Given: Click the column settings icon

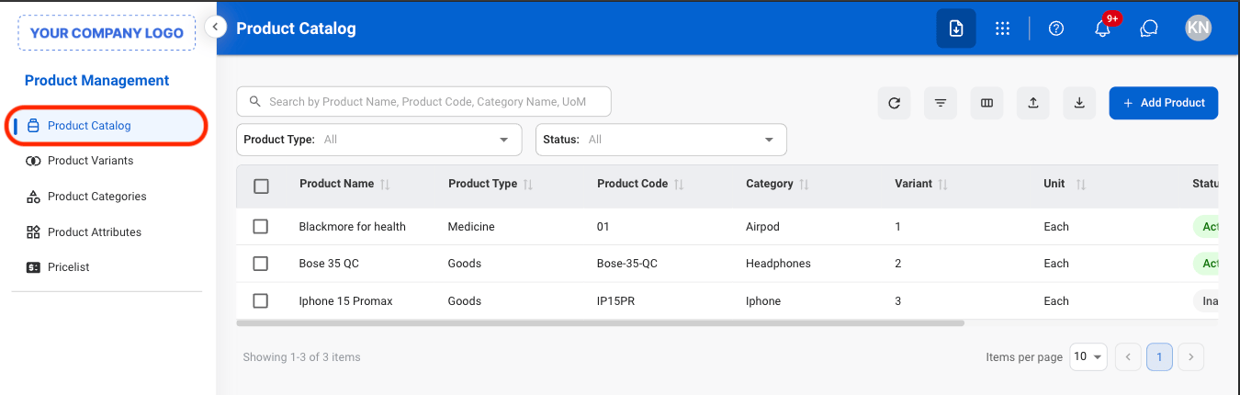Looking at the screenshot, I should point(987,103).
